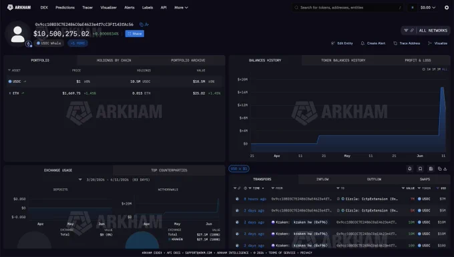454x257 pixels.
Task: Open the Alerts menu item
Action: click(130, 7)
